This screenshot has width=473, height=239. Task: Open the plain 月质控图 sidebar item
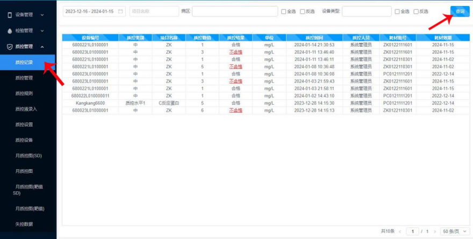point(24,171)
